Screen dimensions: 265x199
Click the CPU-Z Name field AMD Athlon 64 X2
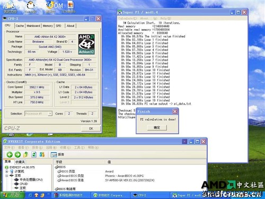(50, 37)
